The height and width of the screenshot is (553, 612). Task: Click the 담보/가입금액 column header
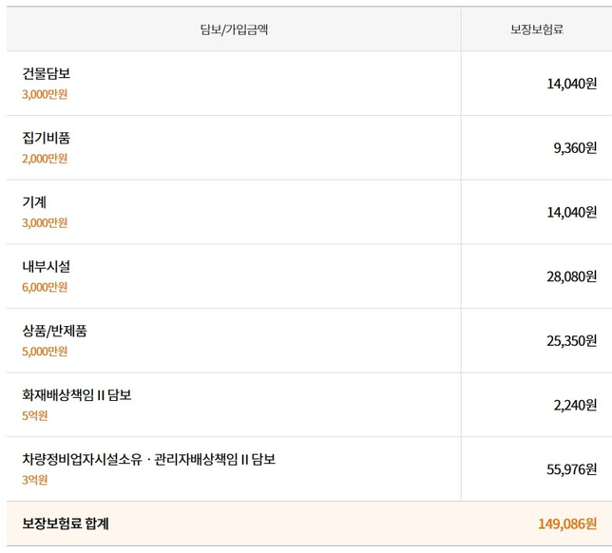[x=234, y=29]
